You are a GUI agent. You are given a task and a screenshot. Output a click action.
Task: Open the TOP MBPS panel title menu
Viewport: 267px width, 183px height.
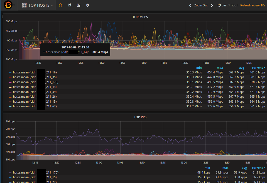click(x=140, y=17)
